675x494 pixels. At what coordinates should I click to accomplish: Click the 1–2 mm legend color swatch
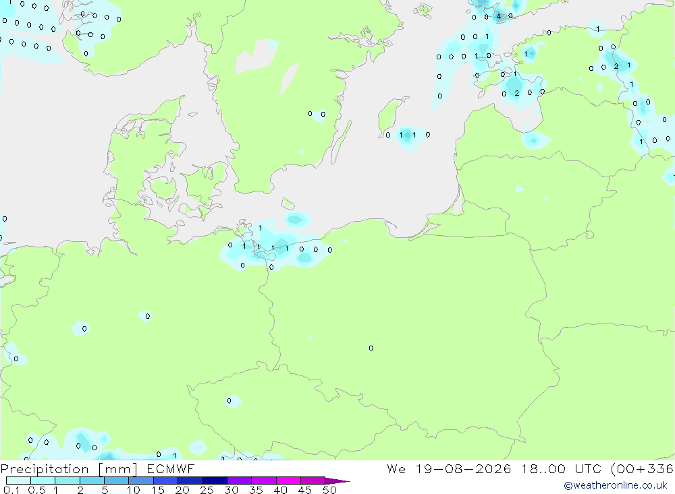[x=67, y=481]
